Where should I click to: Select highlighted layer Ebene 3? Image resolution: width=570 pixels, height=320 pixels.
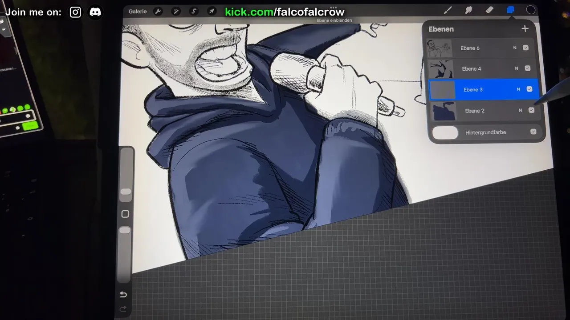click(484, 89)
